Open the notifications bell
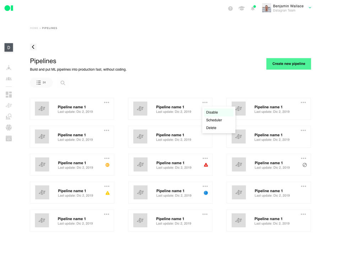The height and width of the screenshot is (262, 341). coord(253,8)
